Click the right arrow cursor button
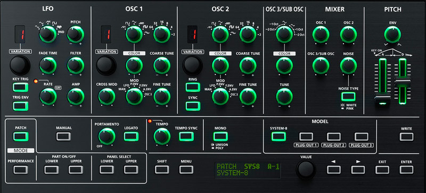This screenshot has width=426, height=193. [358, 170]
